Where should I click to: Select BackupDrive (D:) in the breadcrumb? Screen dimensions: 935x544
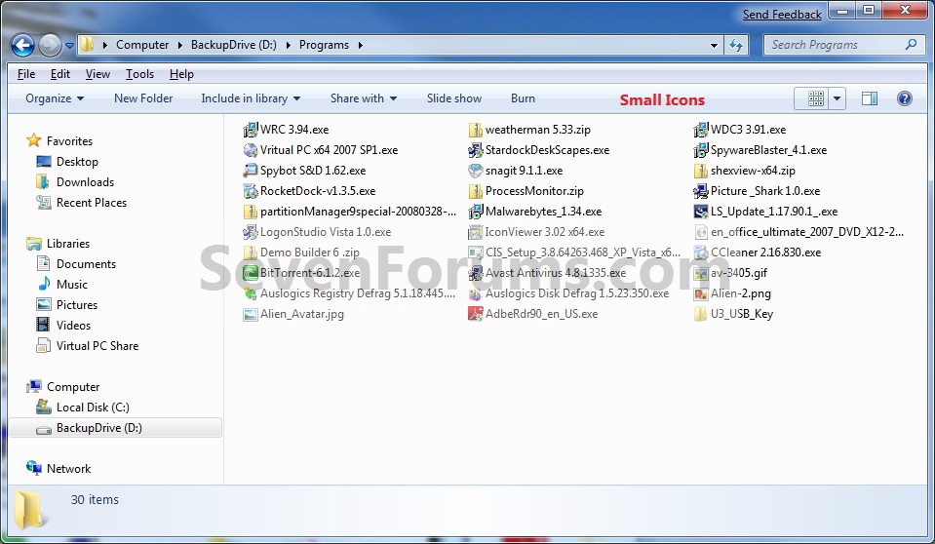click(x=234, y=45)
